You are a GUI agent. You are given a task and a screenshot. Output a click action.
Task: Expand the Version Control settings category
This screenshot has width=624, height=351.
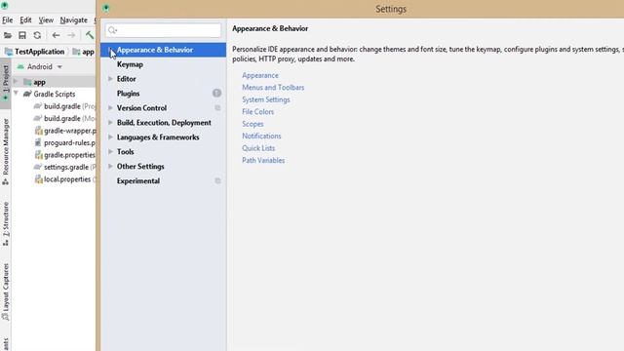click(x=110, y=108)
